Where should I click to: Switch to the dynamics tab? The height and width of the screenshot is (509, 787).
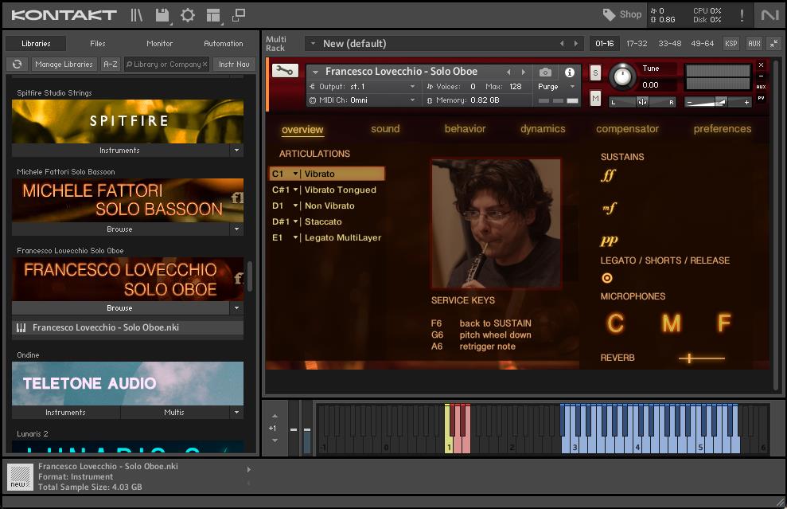pos(543,129)
